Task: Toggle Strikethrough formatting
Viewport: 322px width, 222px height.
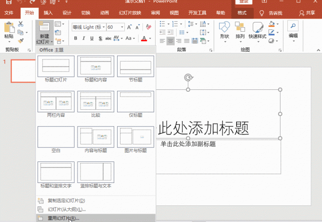Action: click(x=108, y=39)
